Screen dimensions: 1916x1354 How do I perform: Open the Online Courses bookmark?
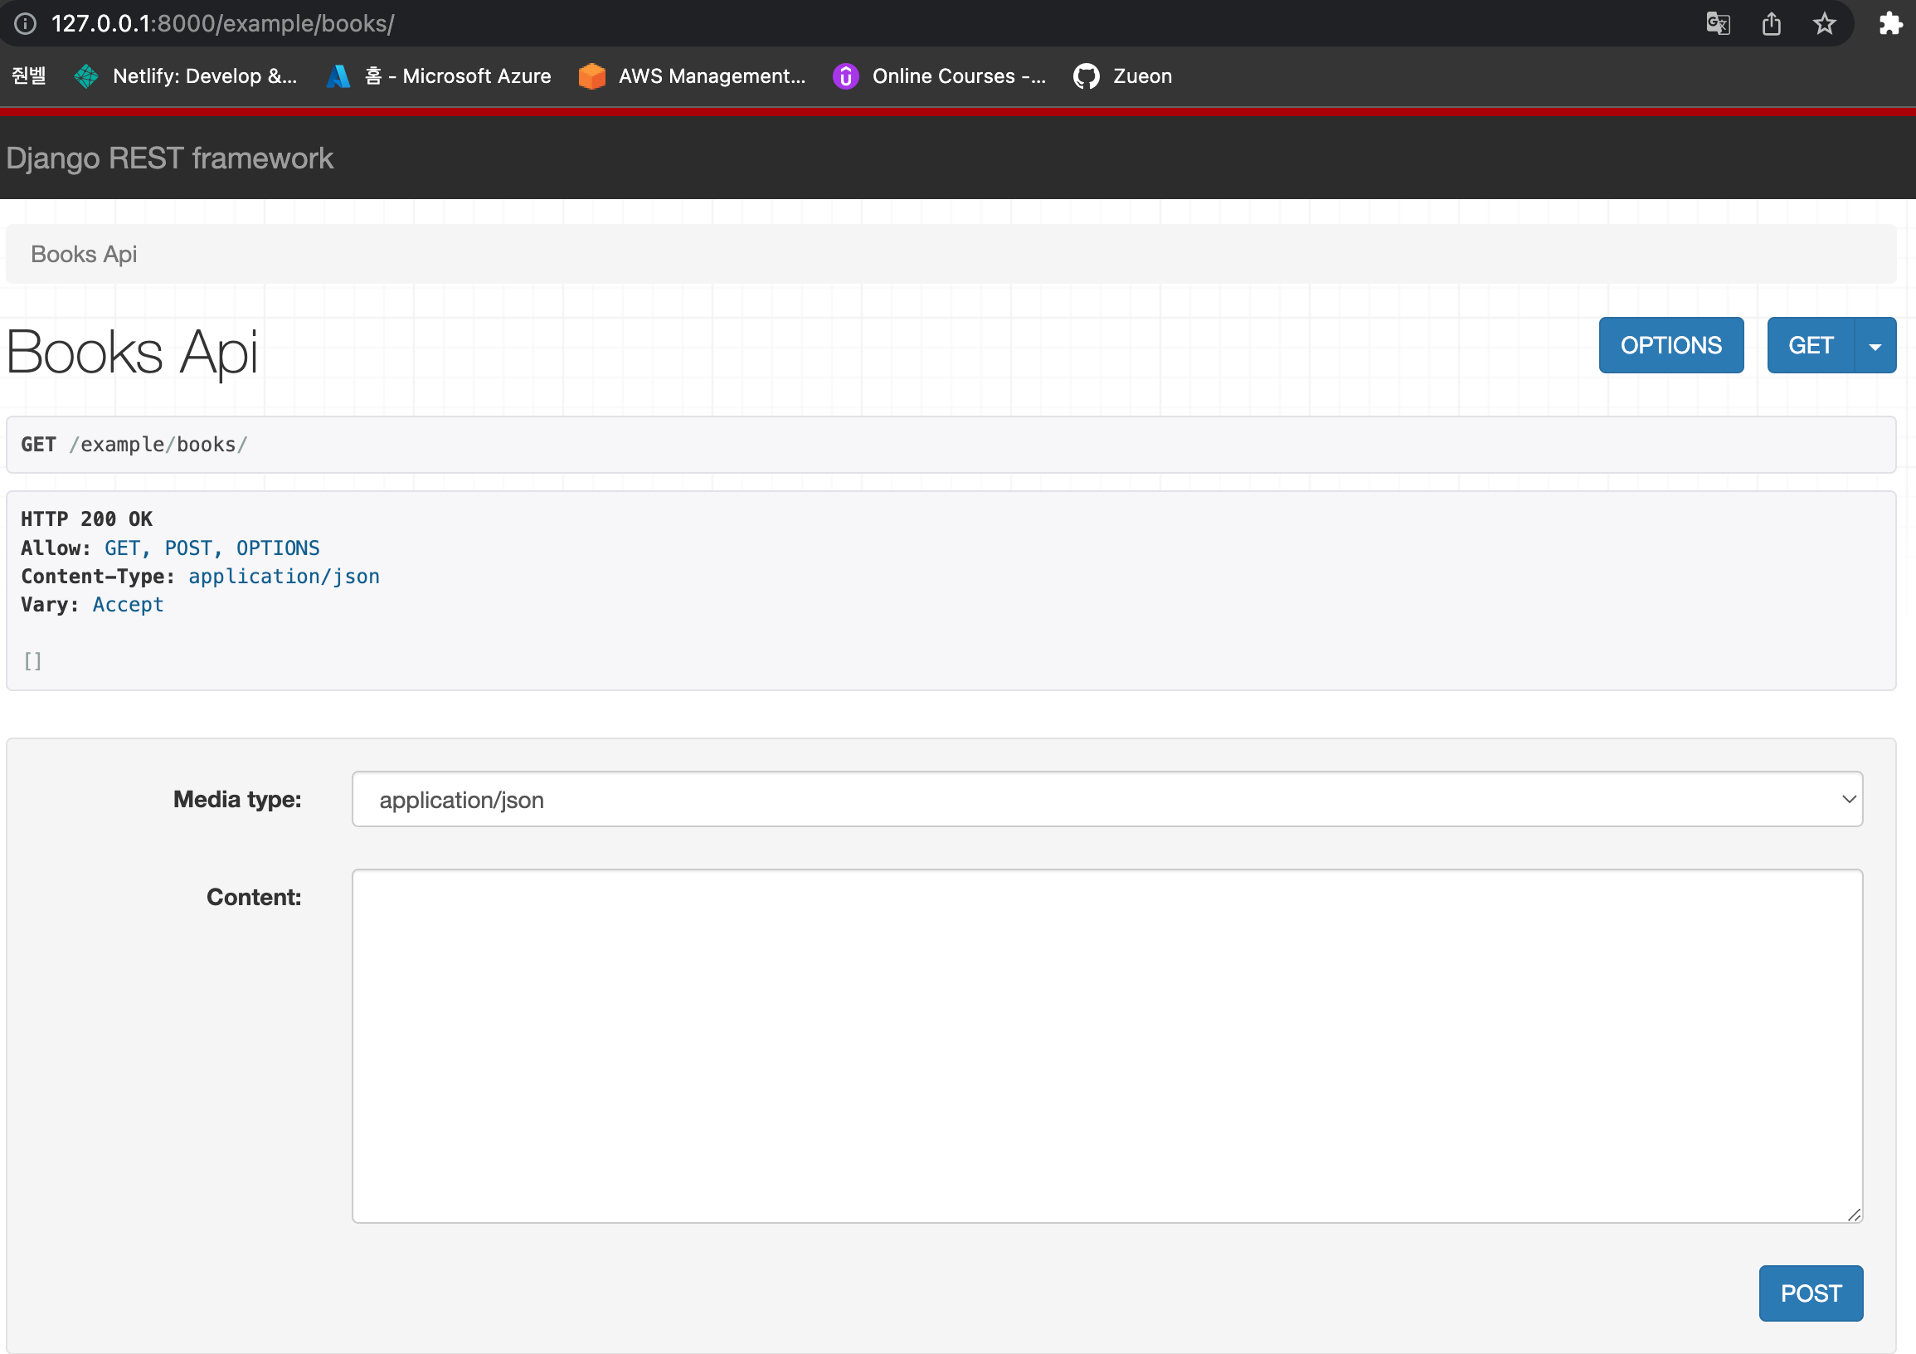point(940,76)
